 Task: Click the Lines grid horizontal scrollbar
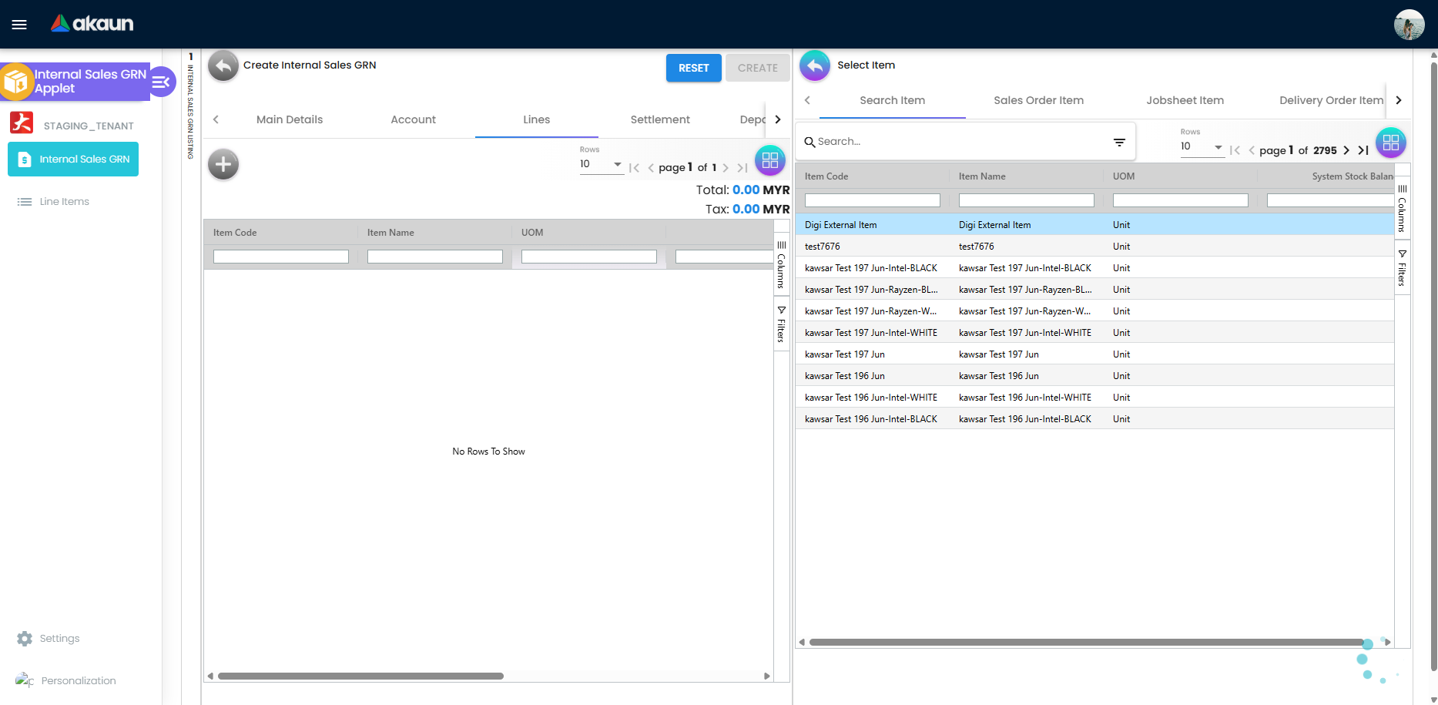pyautogui.click(x=360, y=676)
